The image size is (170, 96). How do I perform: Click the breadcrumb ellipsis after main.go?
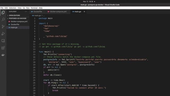44,15
